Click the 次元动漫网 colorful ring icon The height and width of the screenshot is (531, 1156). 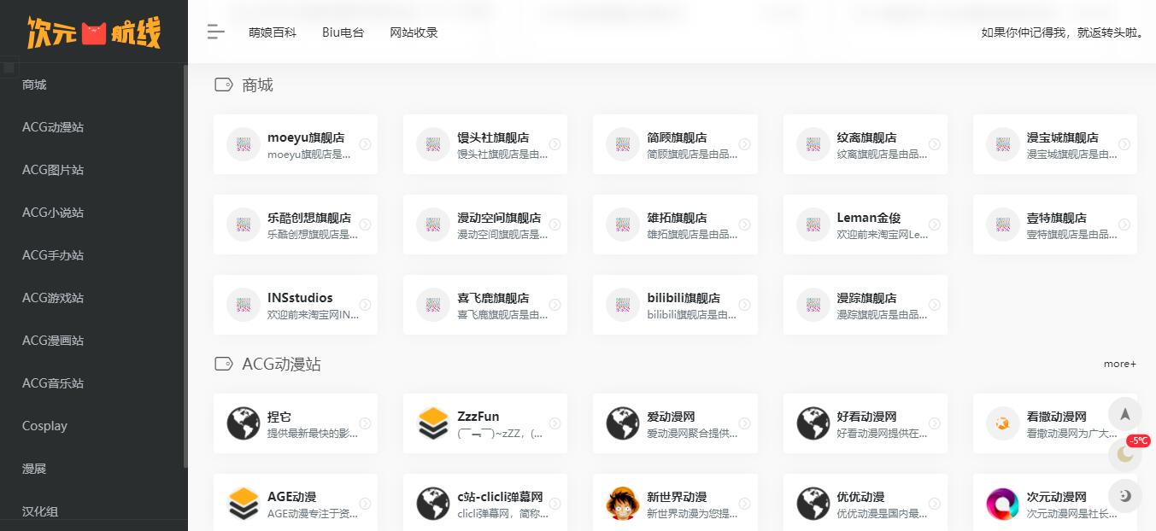coord(1002,504)
